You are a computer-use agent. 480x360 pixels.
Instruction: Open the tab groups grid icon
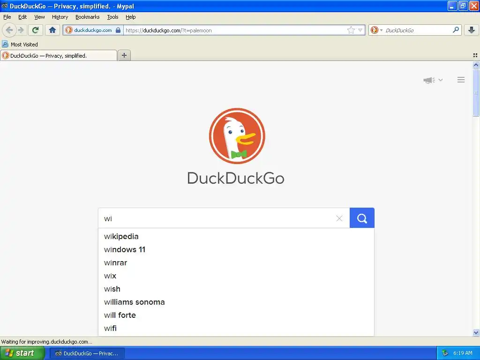475,55
